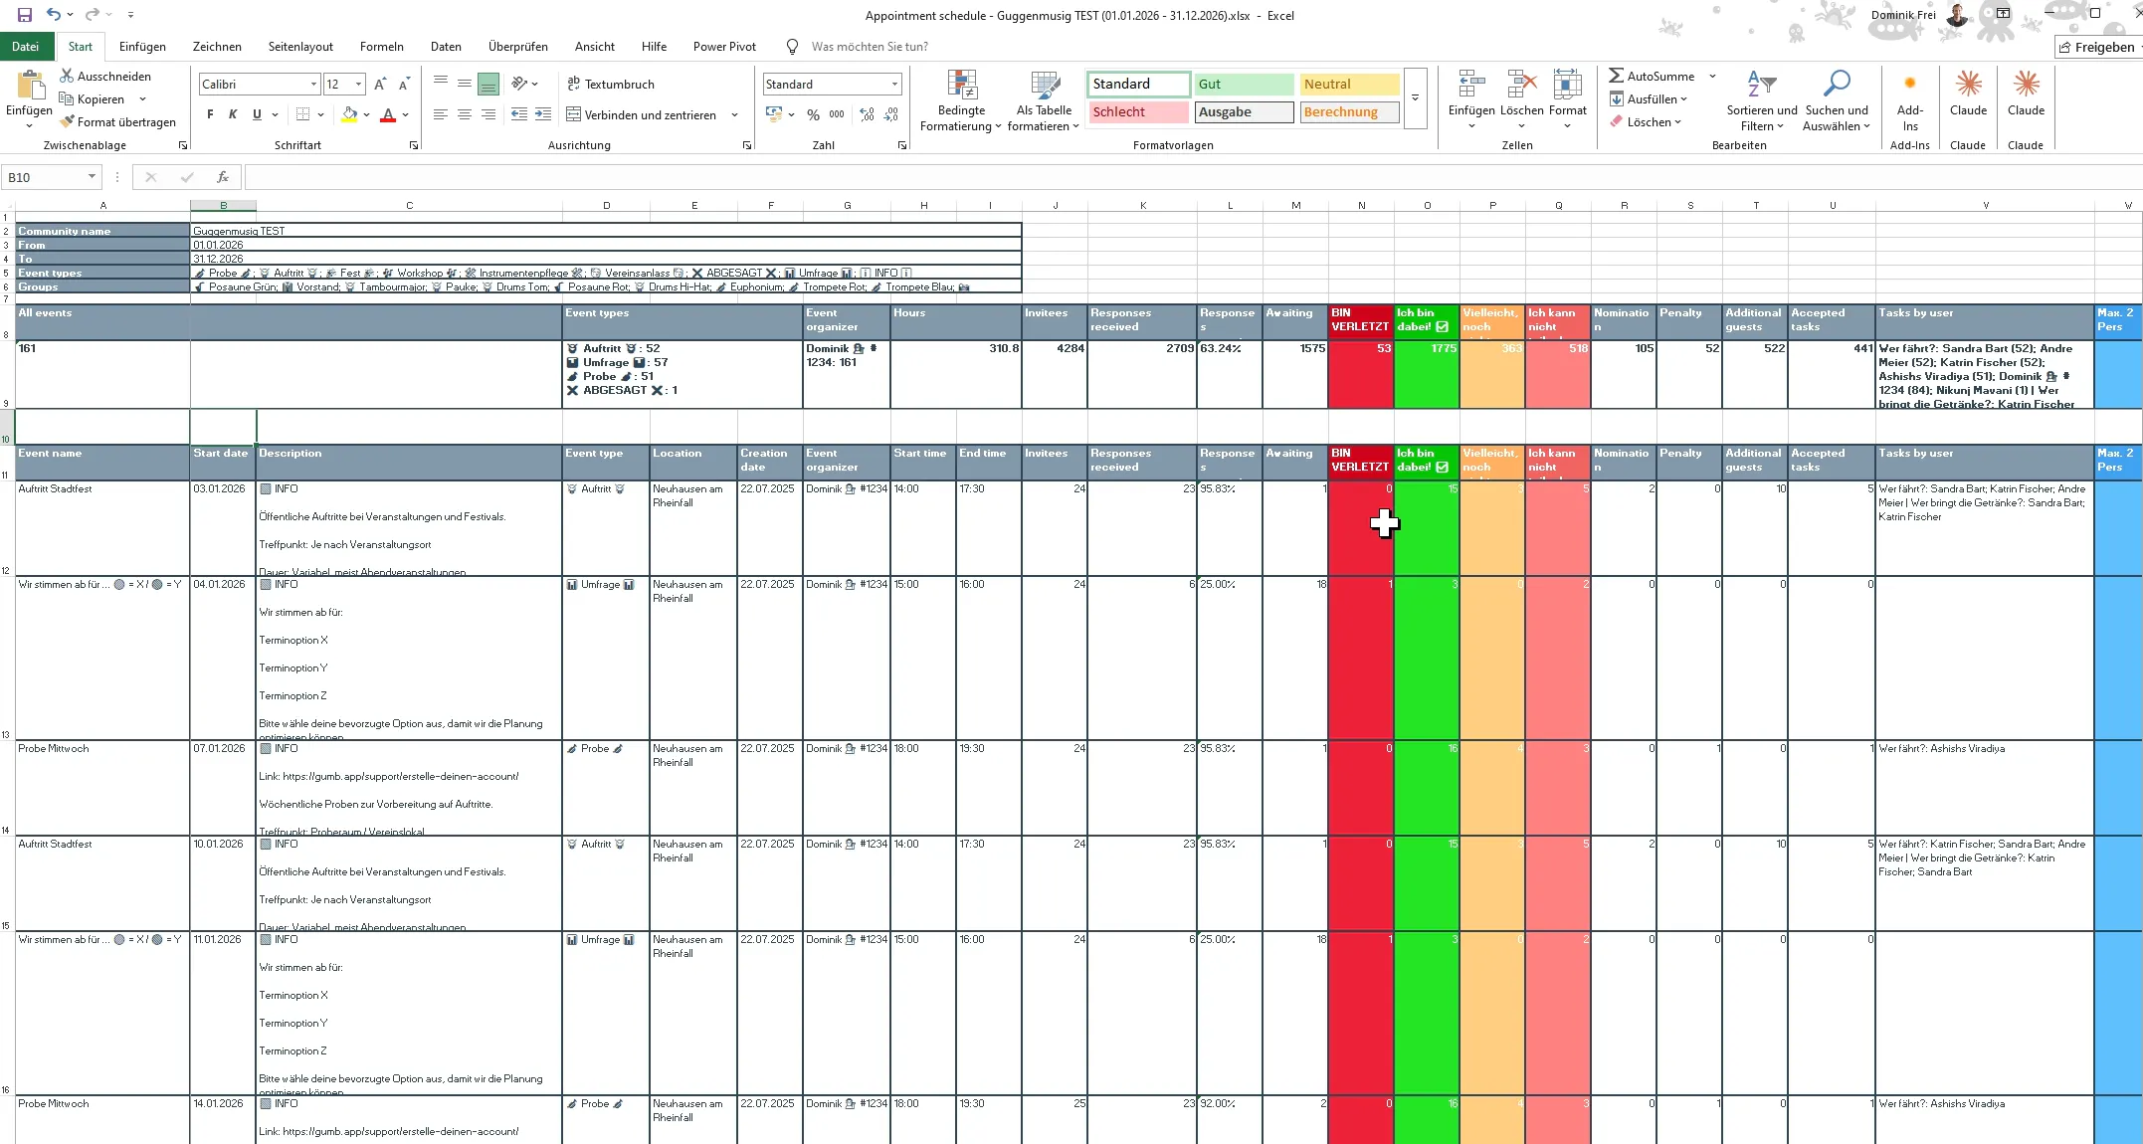Undo the last action
The width and height of the screenshot is (2143, 1144).
pos(54,15)
